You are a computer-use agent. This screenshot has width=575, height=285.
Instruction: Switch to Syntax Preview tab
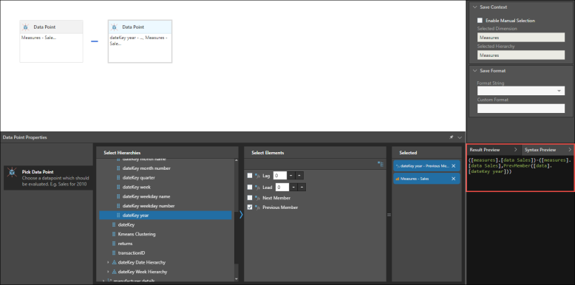point(540,150)
